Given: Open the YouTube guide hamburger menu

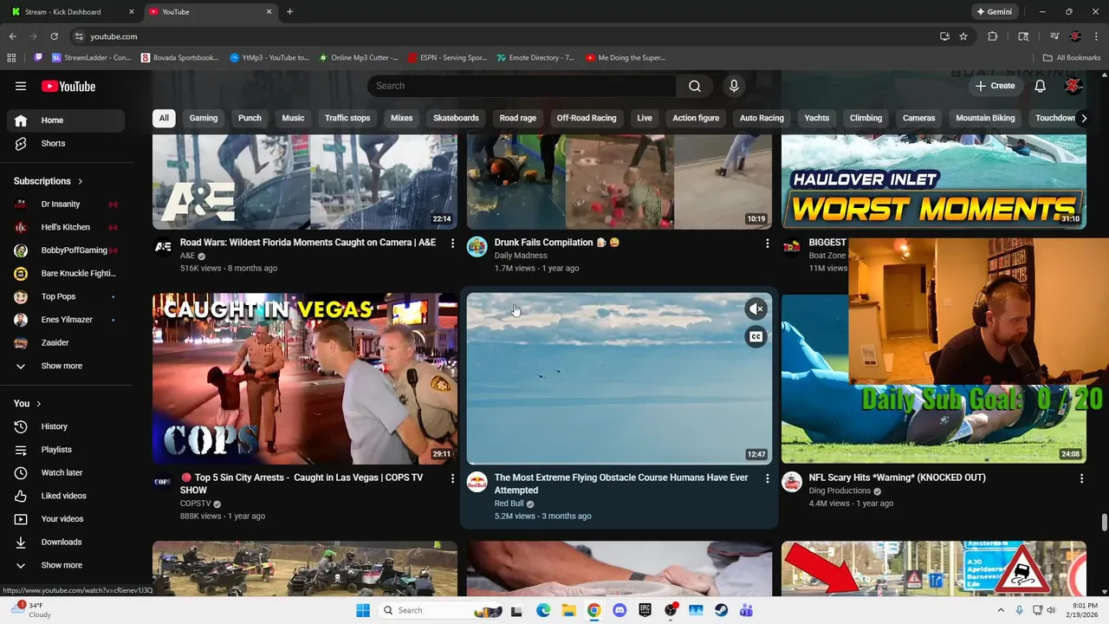Looking at the screenshot, I should [x=21, y=86].
